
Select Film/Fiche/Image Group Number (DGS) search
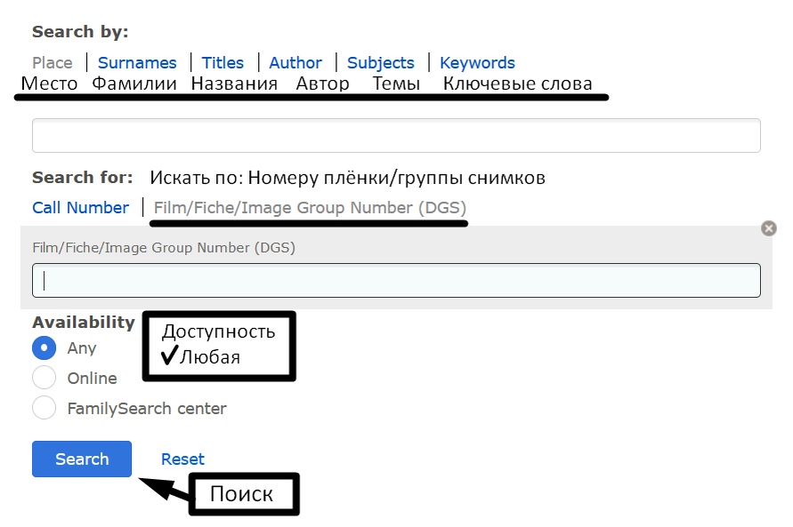(x=309, y=207)
